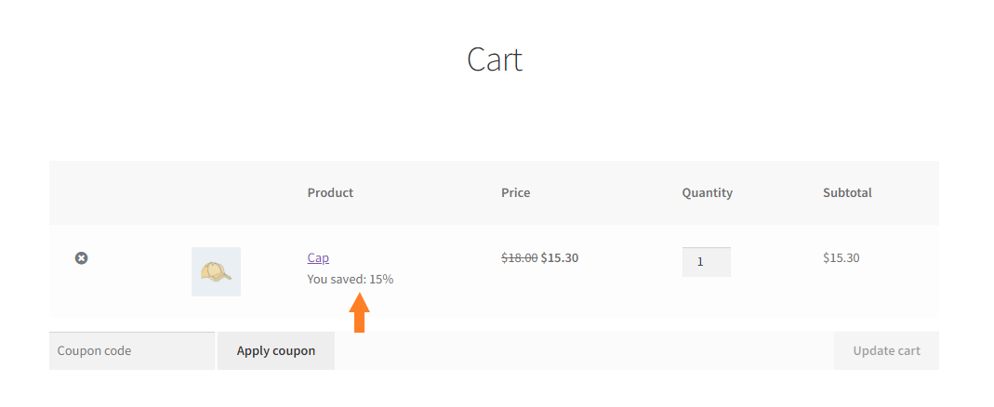
Task: Open the Cap product link
Action: click(x=318, y=258)
